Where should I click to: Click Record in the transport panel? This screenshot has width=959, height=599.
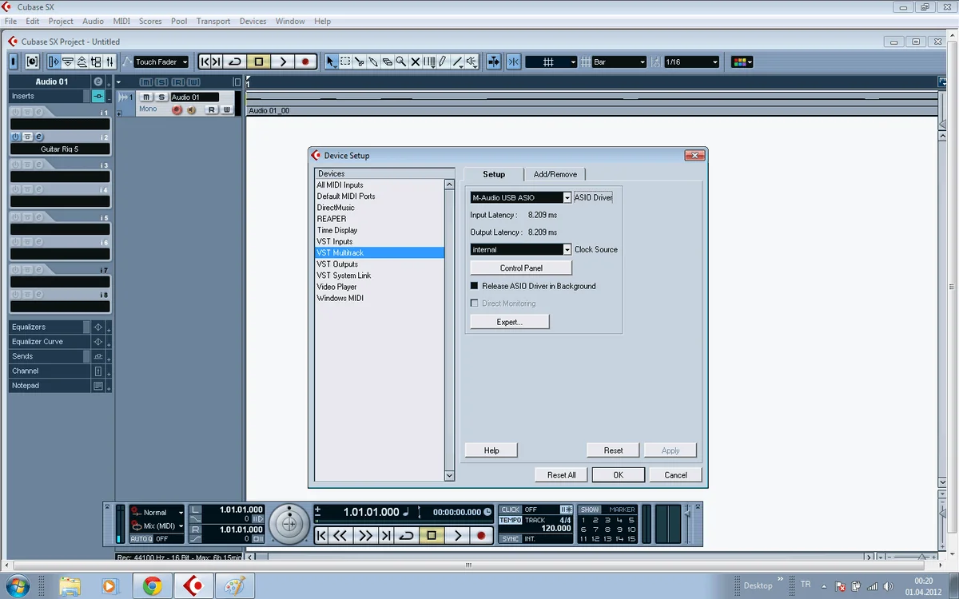[x=481, y=536]
